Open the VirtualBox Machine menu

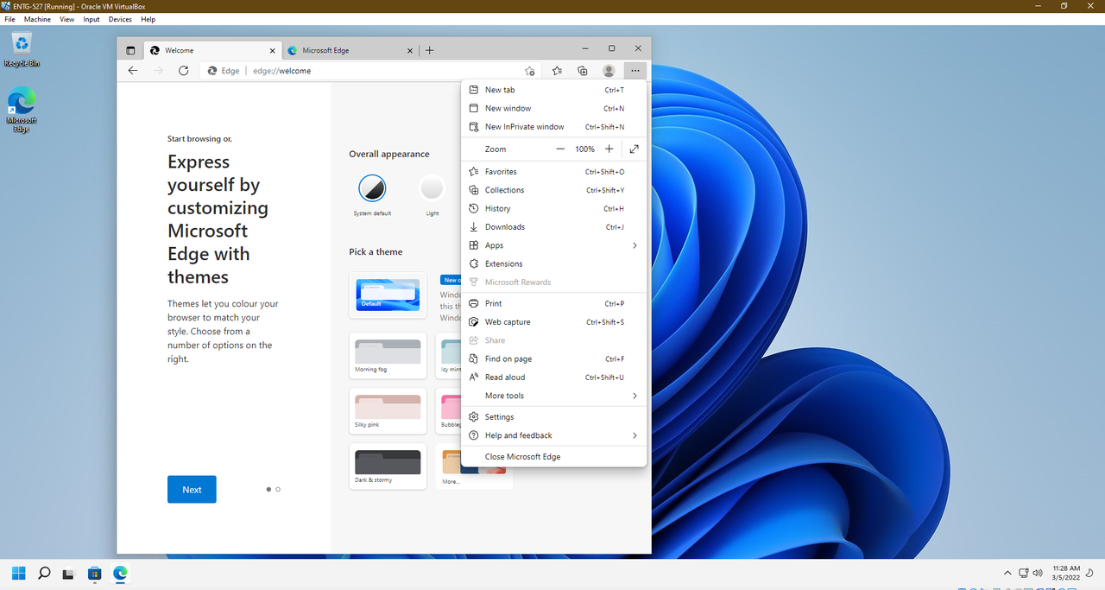[x=37, y=19]
